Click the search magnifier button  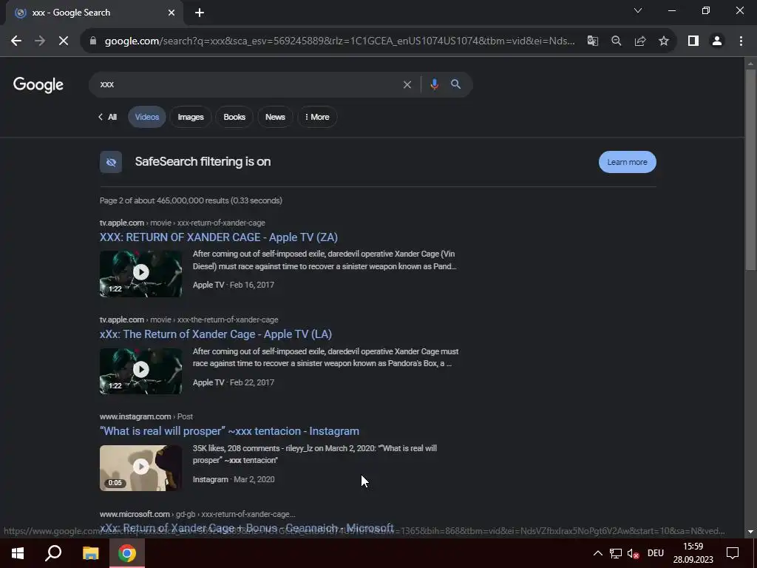coord(455,84)
